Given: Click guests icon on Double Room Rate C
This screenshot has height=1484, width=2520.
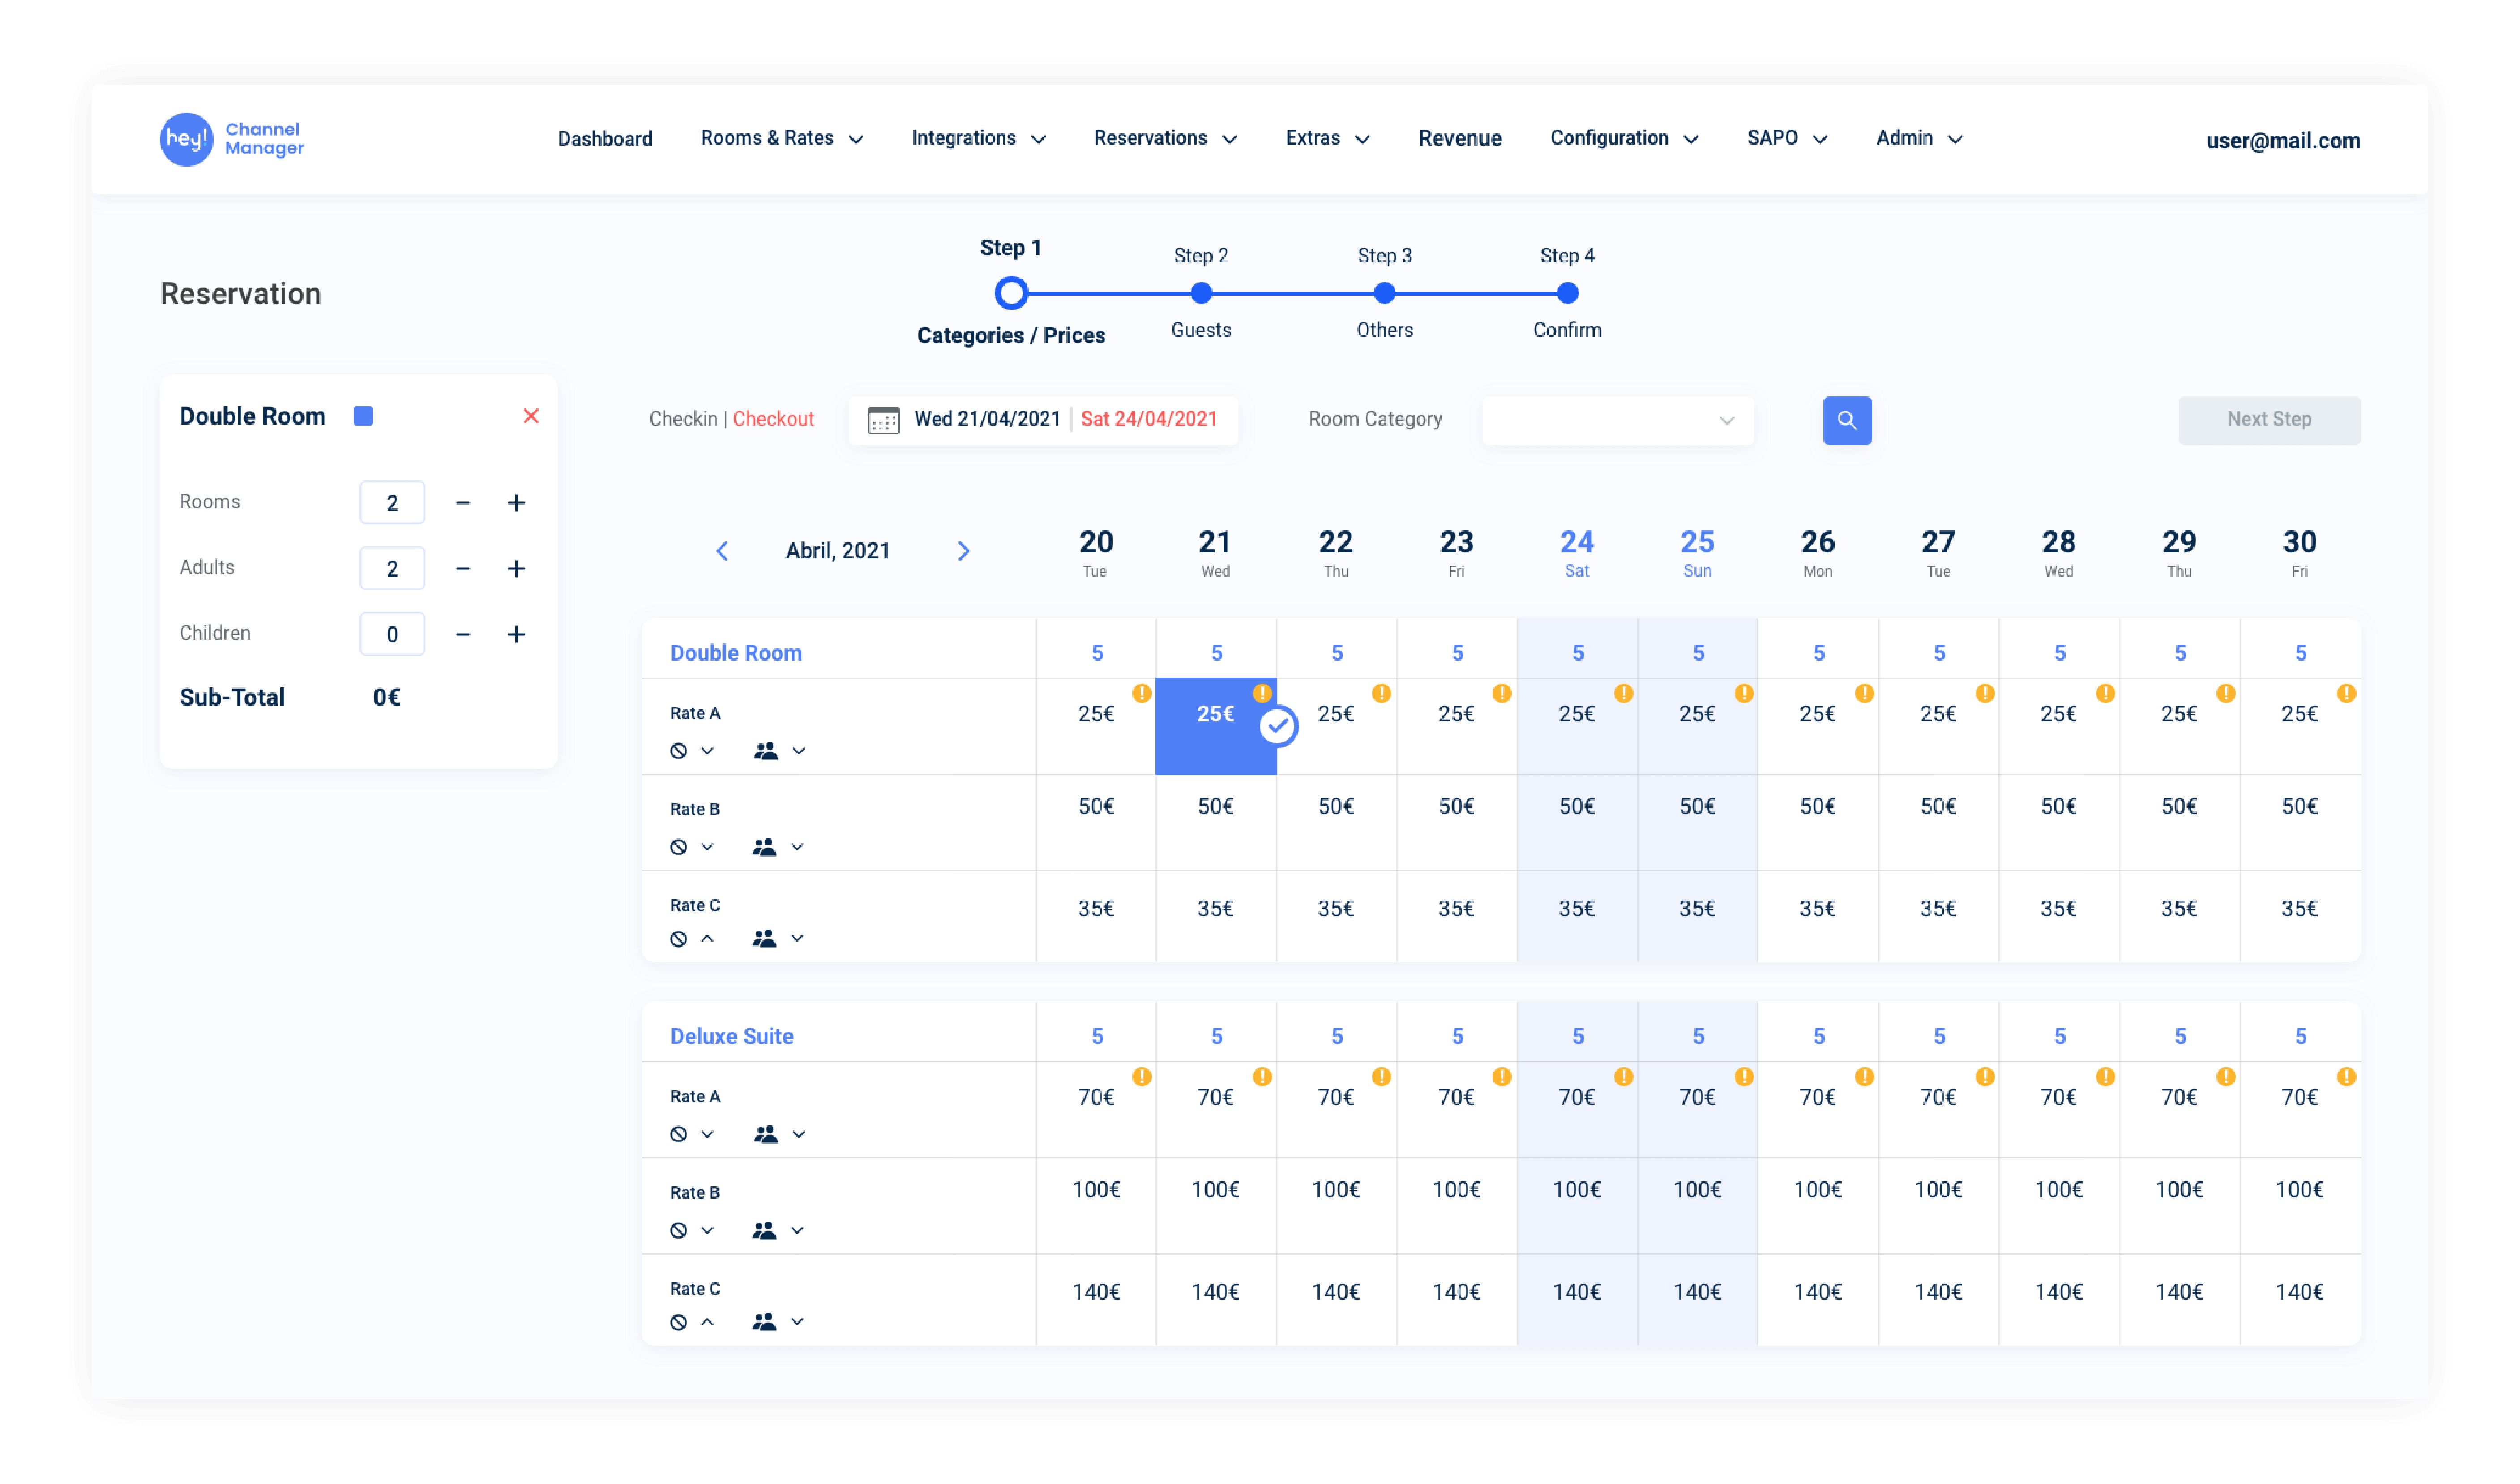Looking at the screenshot, I should point(764,939).
